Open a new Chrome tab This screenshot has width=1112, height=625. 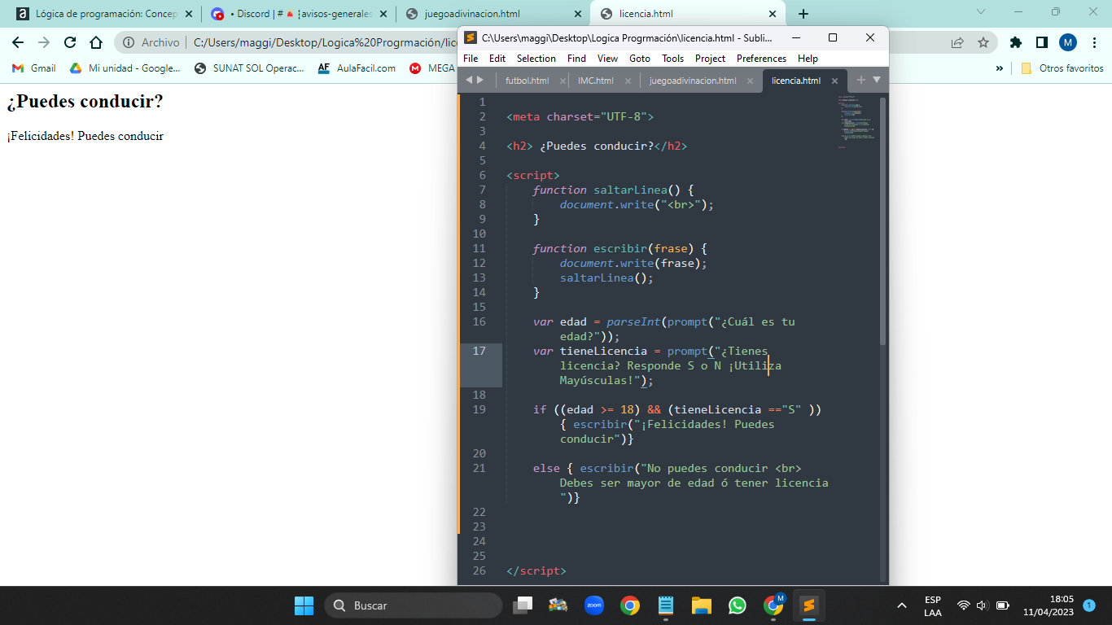[x=803, y=14]
